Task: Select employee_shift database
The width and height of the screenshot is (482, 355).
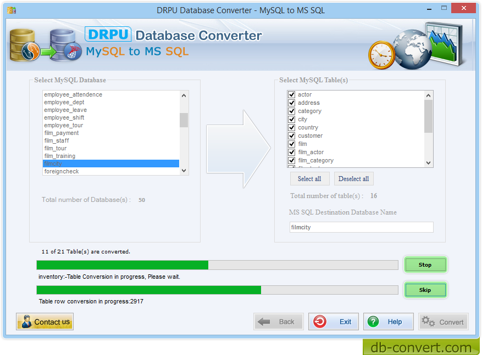Action: click(x=110, y=117)
